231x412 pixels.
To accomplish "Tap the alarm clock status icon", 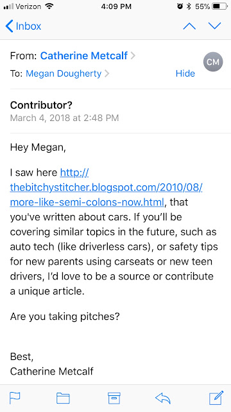I will click(180, 6).
